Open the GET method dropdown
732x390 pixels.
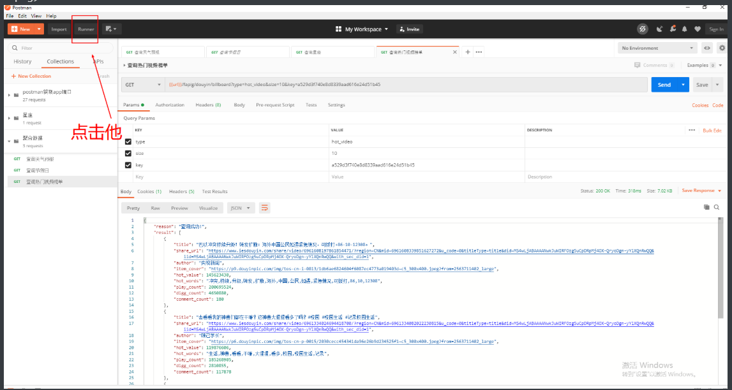click(142, 85)
